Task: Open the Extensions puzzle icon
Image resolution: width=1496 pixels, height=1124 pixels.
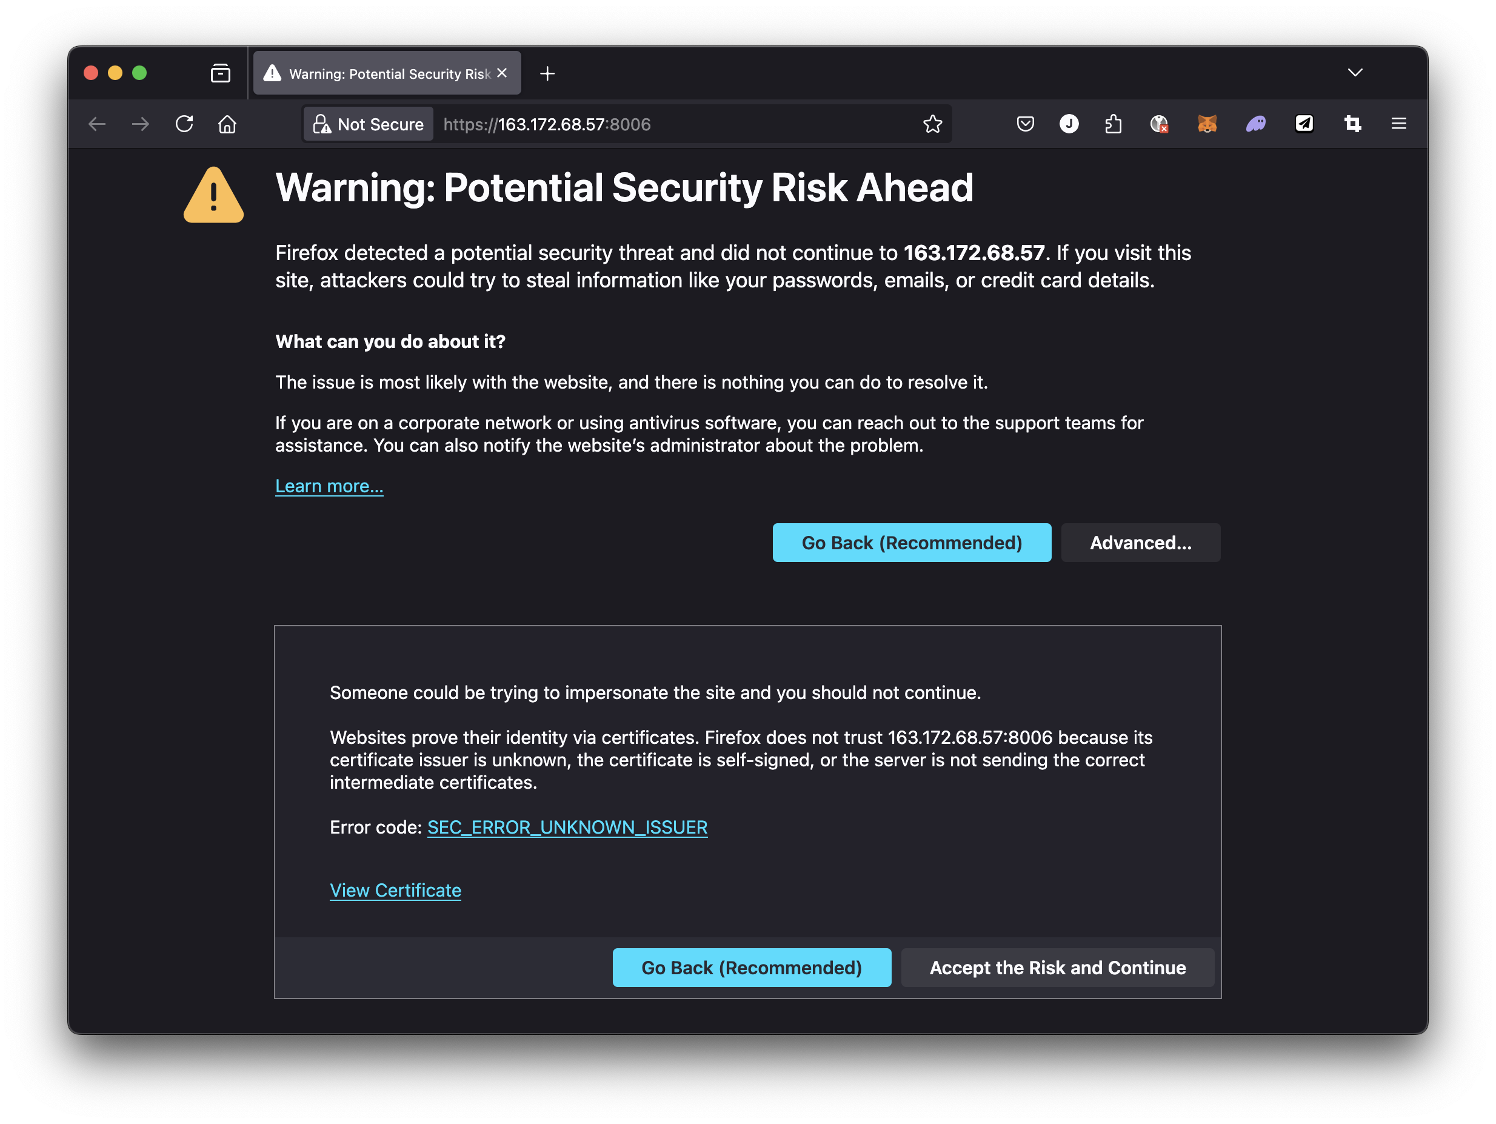Action: point(1113,124)
